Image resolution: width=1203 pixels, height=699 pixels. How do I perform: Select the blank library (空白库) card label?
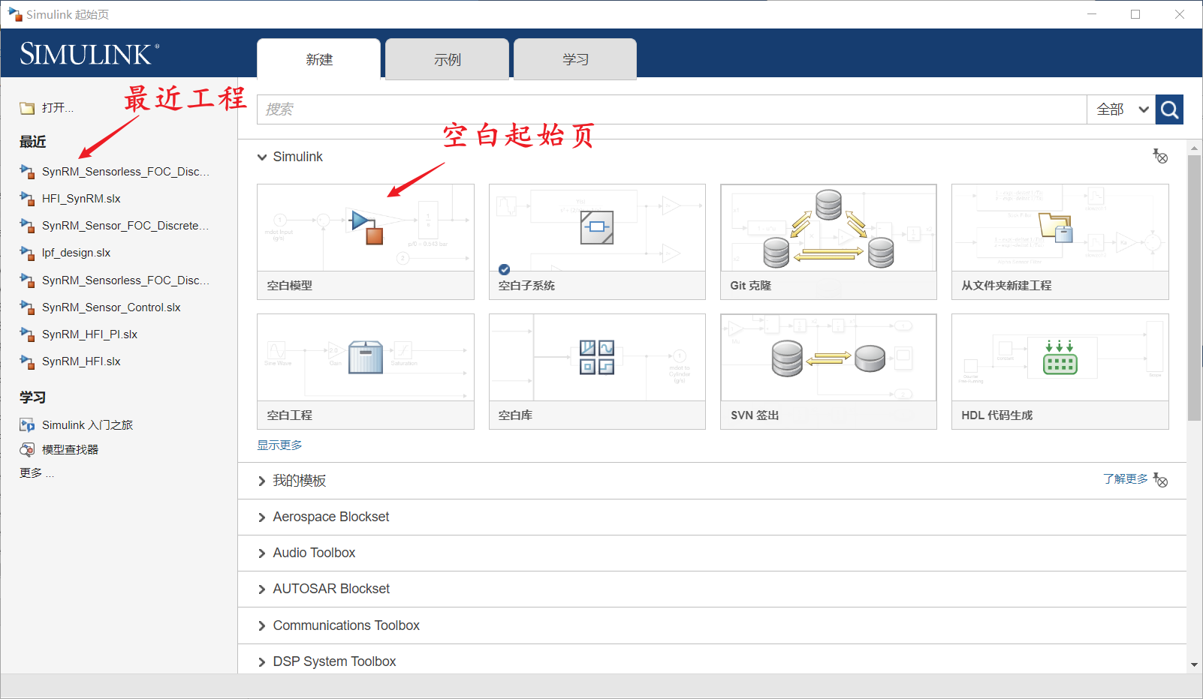coord(515,415)
